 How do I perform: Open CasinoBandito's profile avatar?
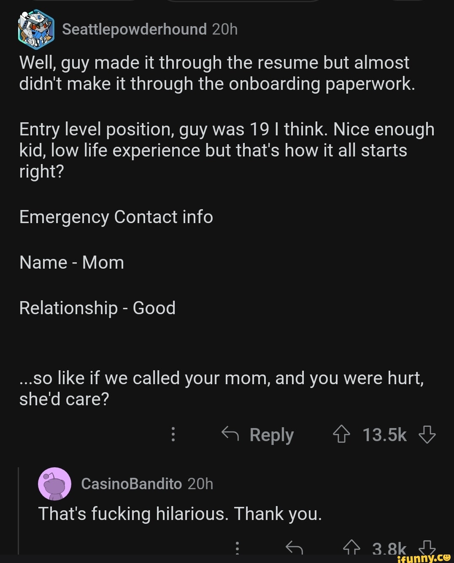point(54,484)
